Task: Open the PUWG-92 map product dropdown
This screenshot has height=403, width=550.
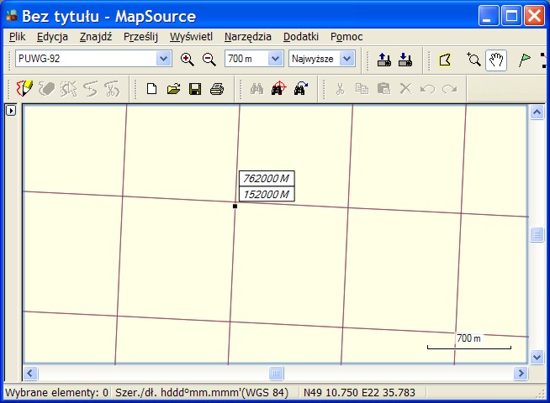Action: [163, 59]
